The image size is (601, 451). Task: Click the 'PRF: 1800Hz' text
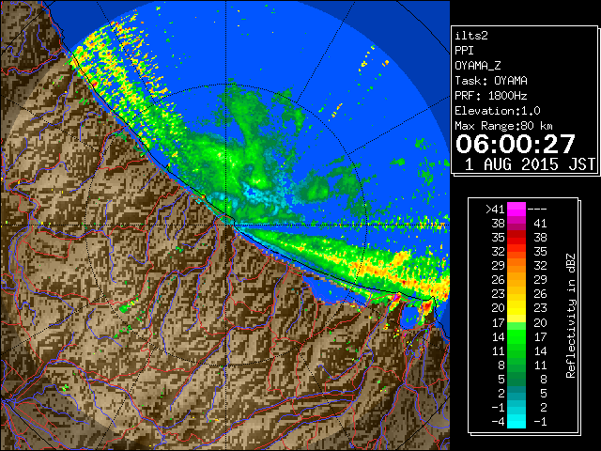click(x=491, y=96)
